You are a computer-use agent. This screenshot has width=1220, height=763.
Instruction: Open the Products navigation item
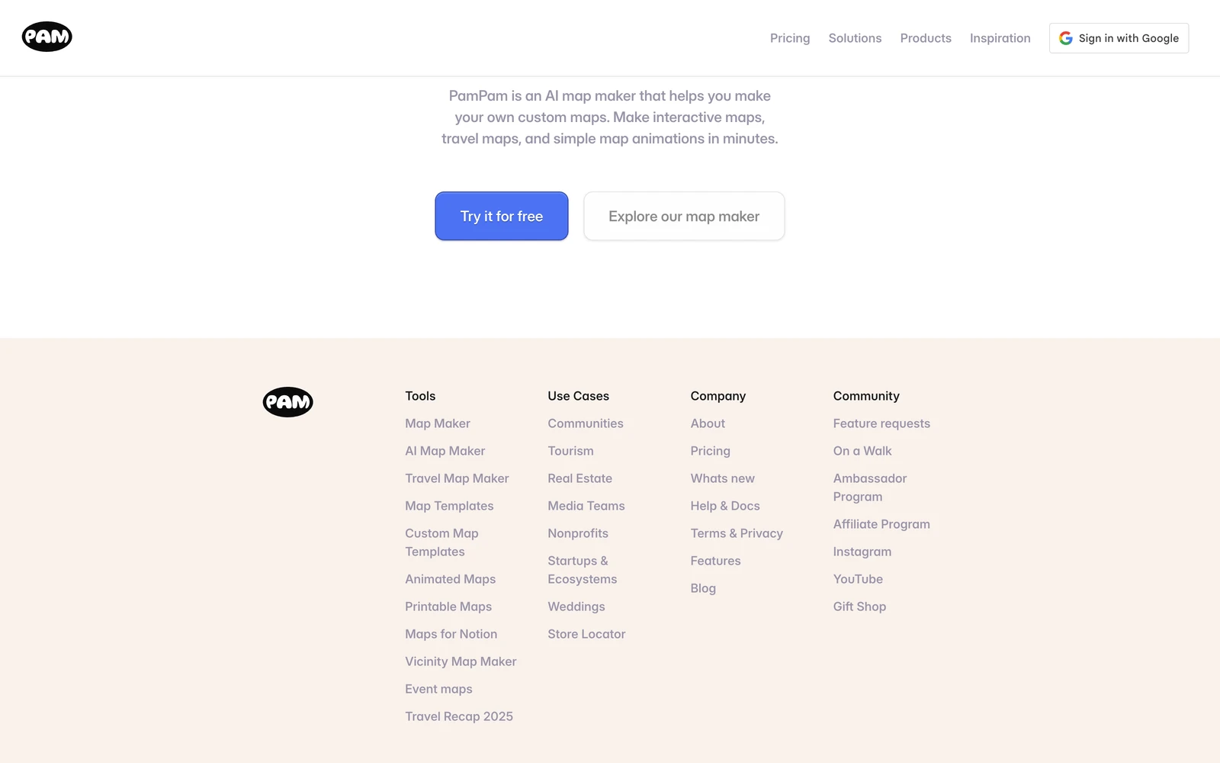point(926,38)
